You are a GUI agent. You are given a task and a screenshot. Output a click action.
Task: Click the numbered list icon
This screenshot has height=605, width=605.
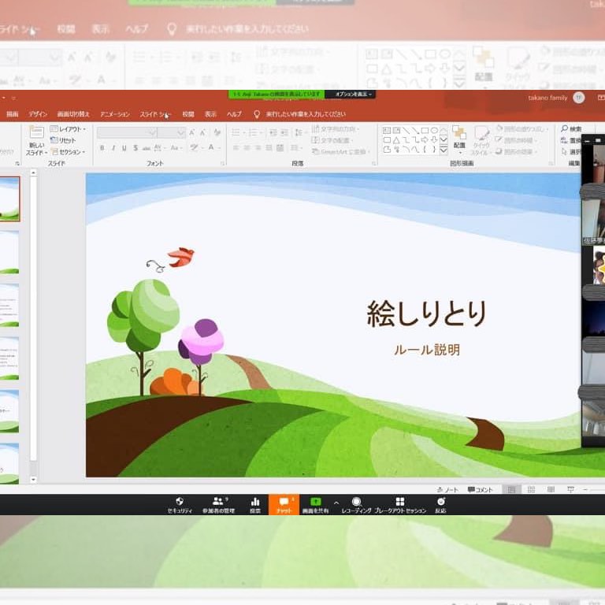(x=254, y=132)
